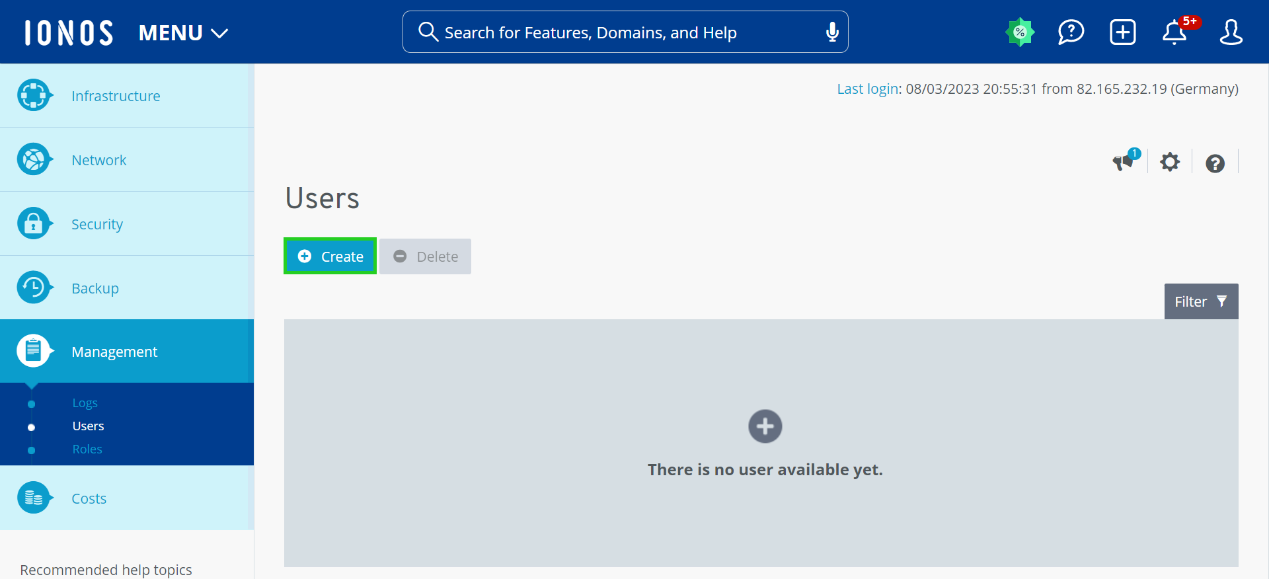This screenshot has height=579, width=1269.
Task: Click the Create user button
Action: [330, 256]
